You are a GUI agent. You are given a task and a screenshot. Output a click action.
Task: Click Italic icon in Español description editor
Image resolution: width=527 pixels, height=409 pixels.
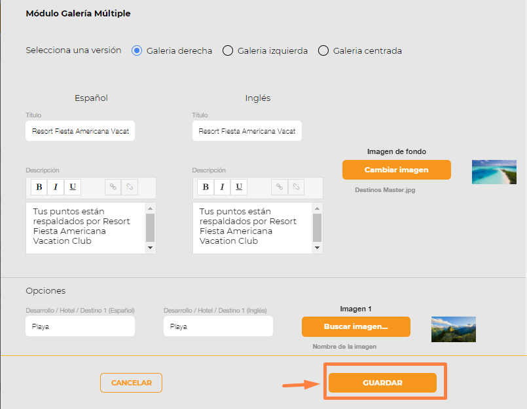pyautogui.click(x=56, y=187)
